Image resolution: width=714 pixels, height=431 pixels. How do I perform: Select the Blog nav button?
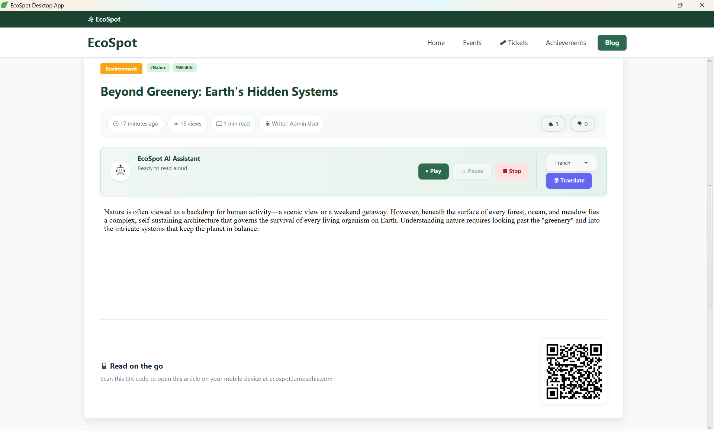612,43
